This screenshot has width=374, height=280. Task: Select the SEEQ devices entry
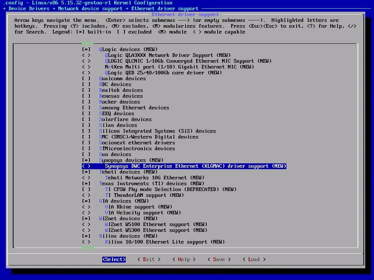[x=117, y=114]
